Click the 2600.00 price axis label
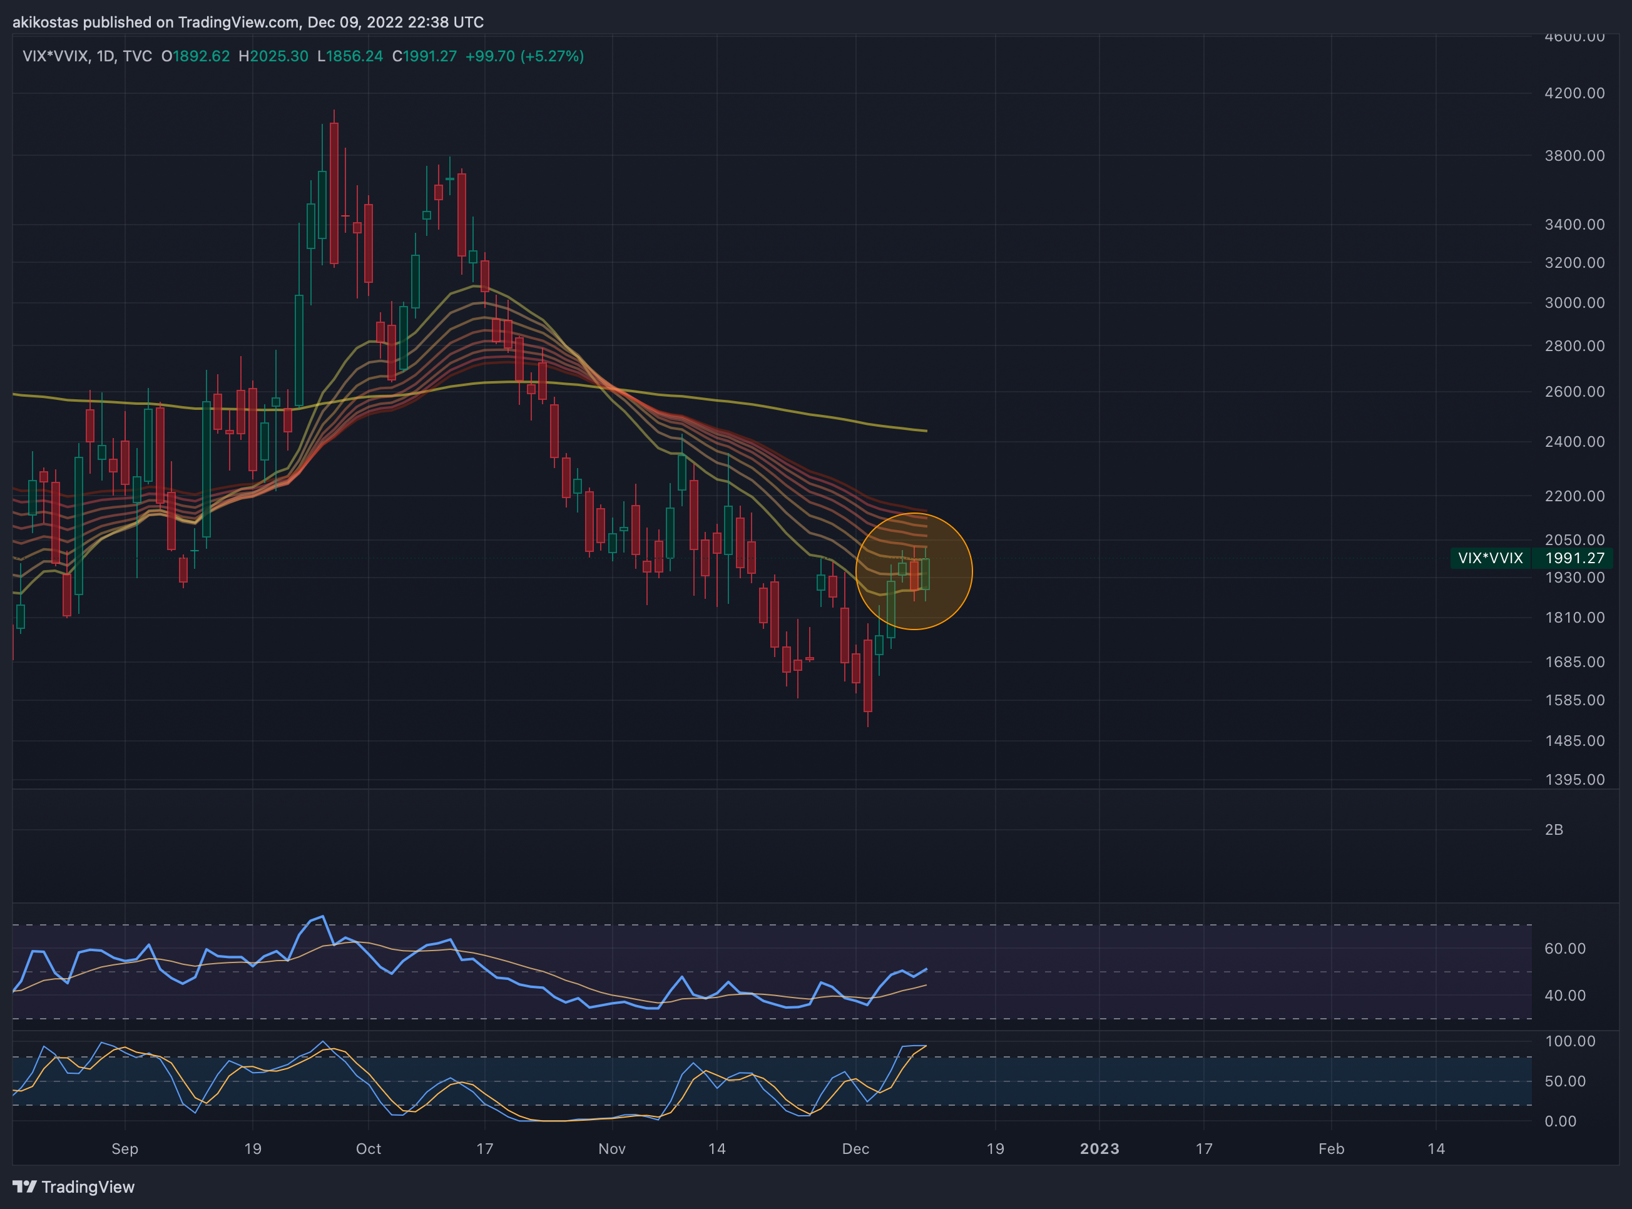Screen dimensions: 1632x1209 (1574, 392)
